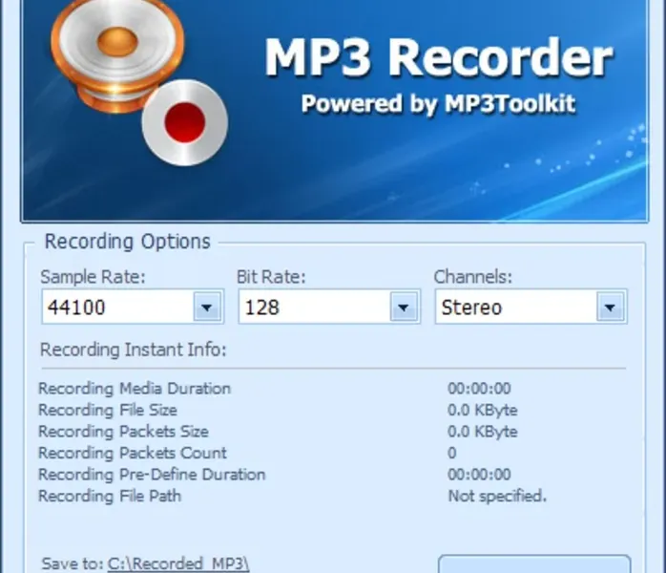Click the Packets Size value 0.0 KByte
Screen dimensions: 666x573
tap(483, 432)
